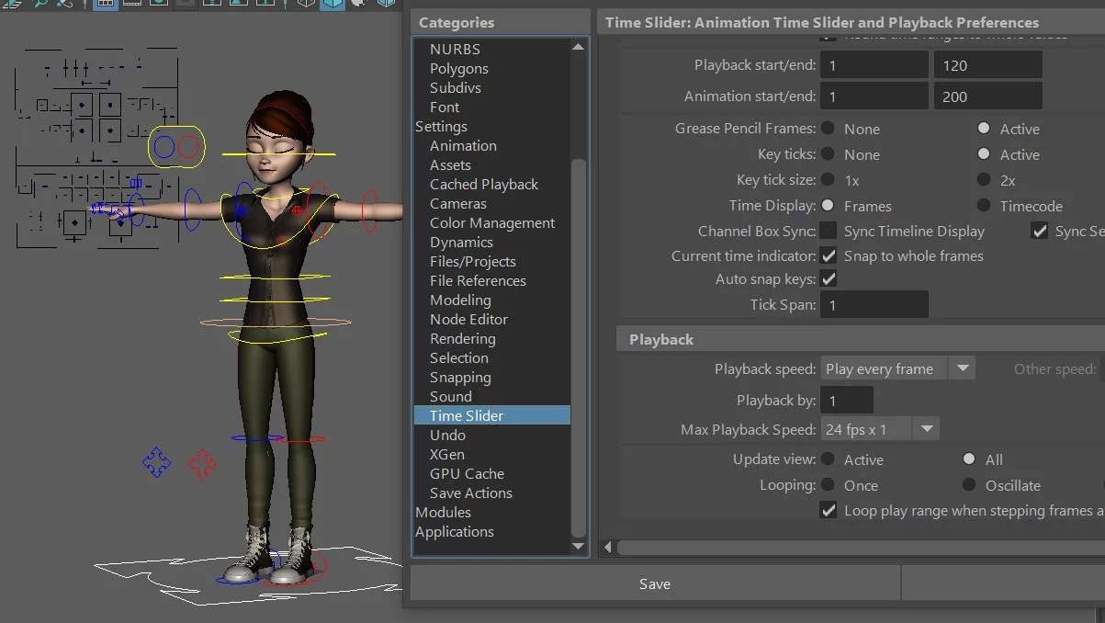Click the Playback end field showing 120
This screenshot has width=1105, height=623.
987,65
